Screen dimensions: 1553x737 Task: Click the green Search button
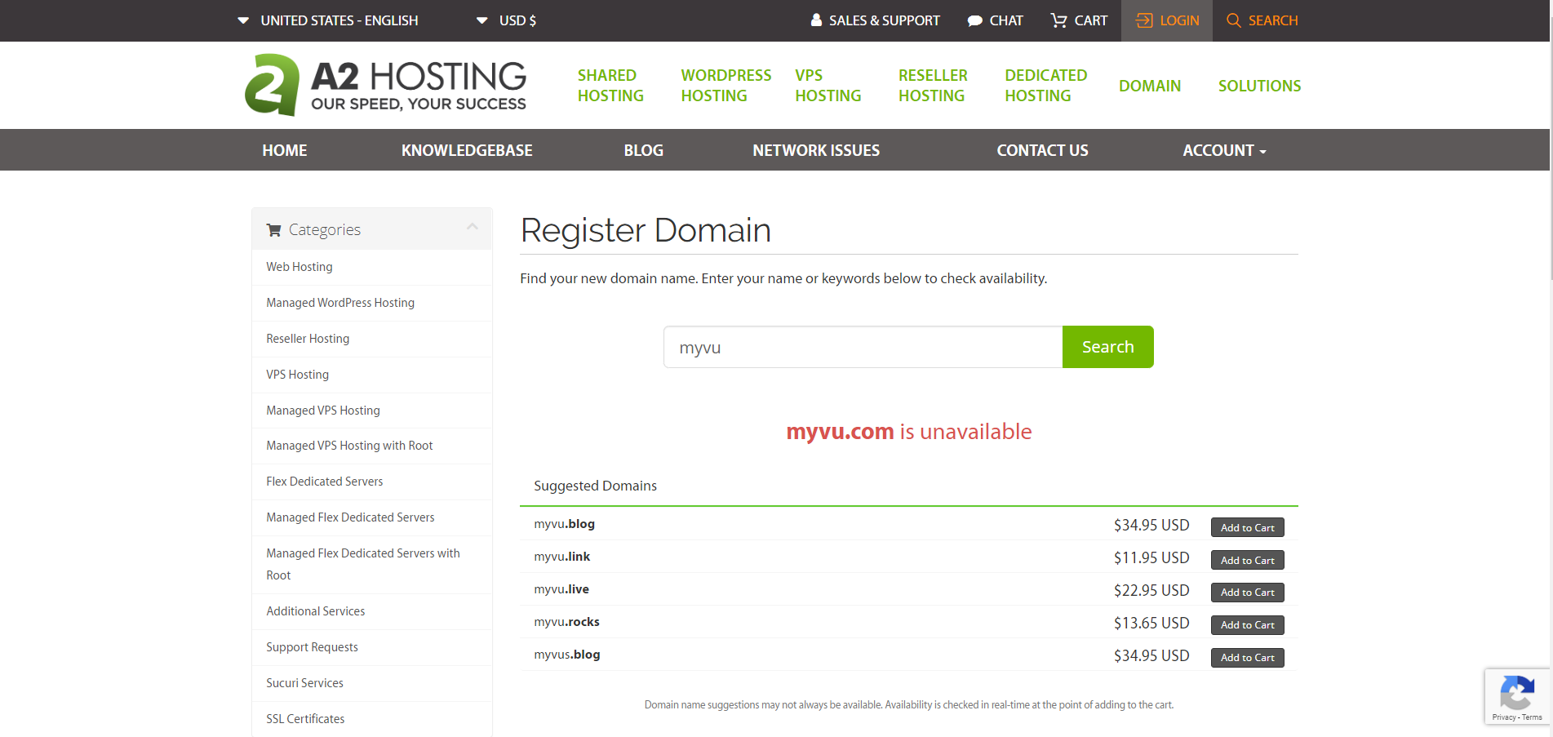(1107, 347)
